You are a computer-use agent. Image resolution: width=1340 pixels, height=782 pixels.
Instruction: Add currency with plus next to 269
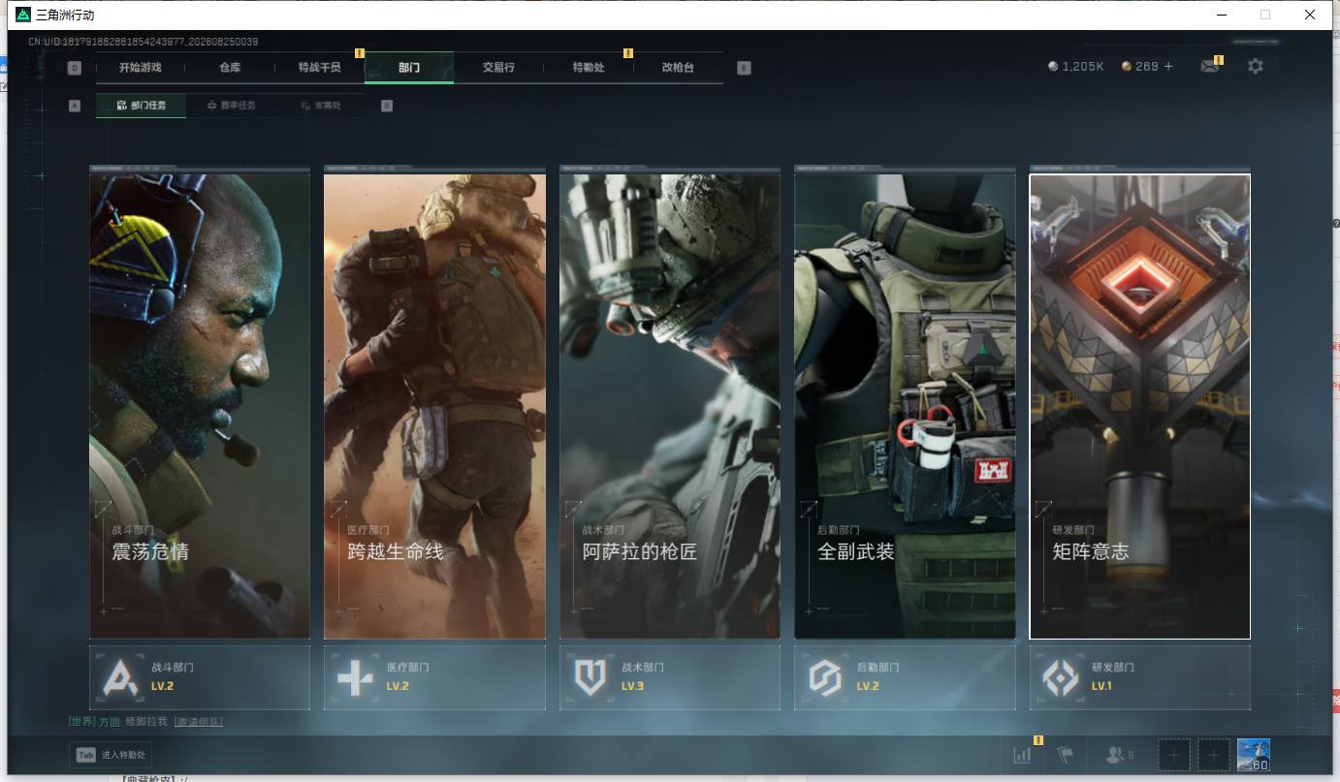pos(1168,66)
